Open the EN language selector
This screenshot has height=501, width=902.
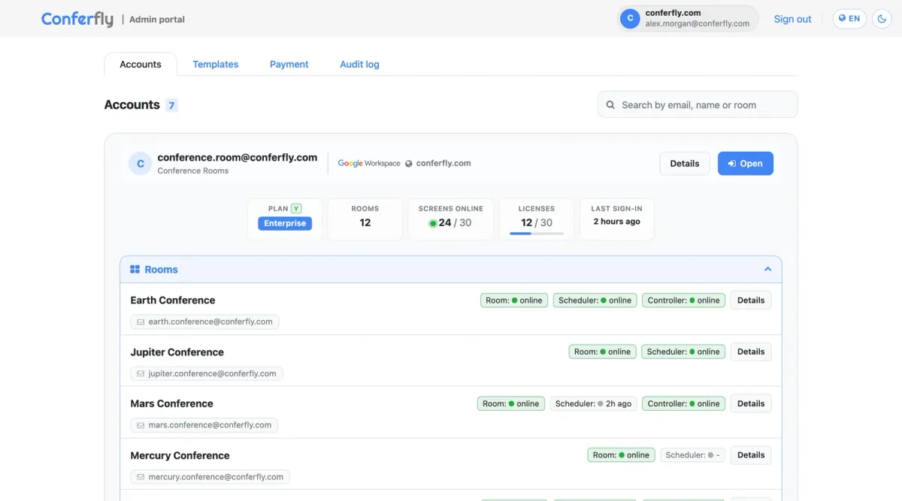(849, 19)
